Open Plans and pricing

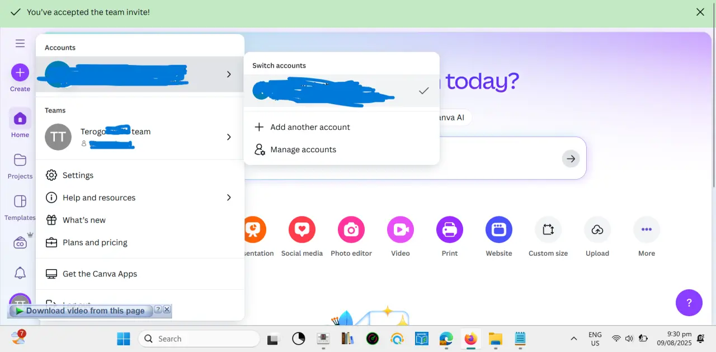(x=140, y=242)
